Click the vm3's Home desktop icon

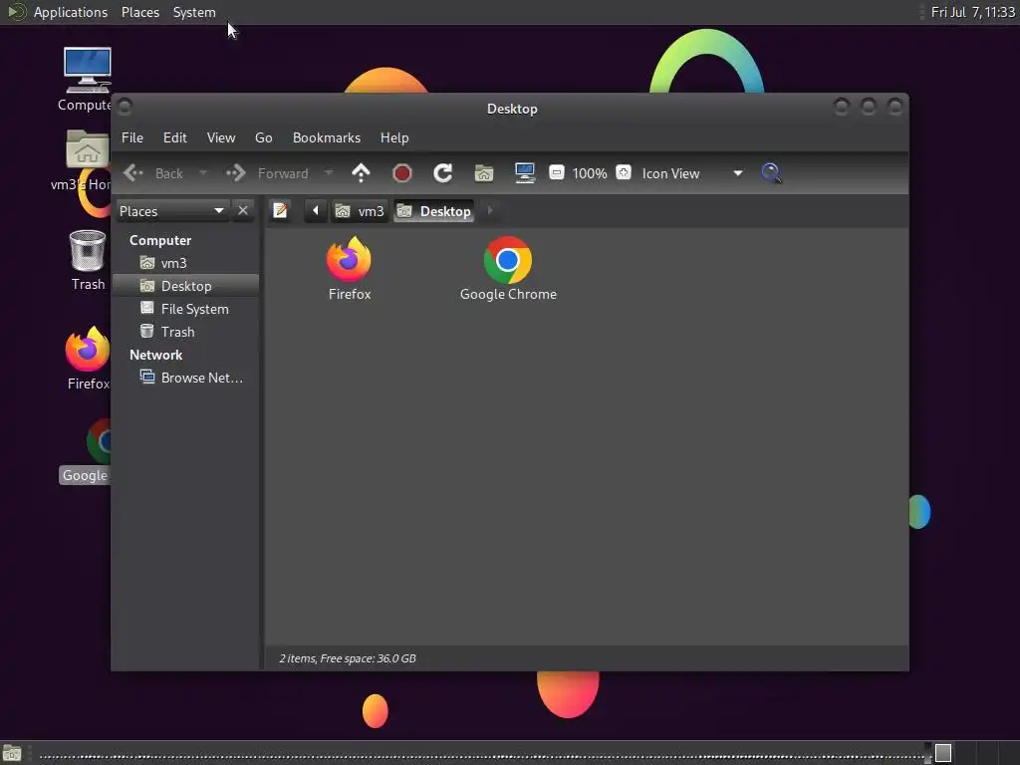pos(83,160)
